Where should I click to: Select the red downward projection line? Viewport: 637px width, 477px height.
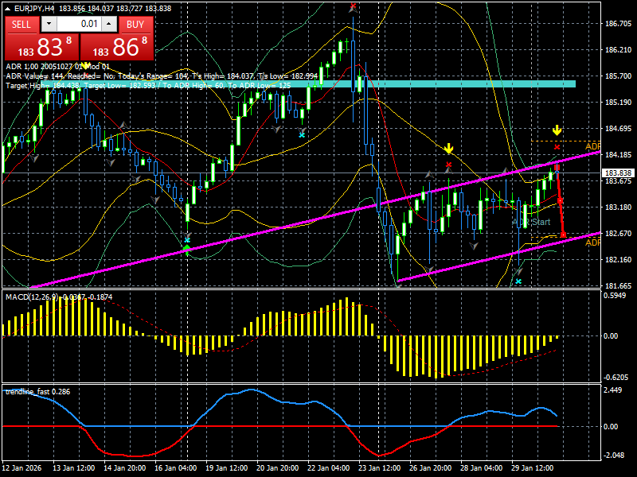[561, 200]
